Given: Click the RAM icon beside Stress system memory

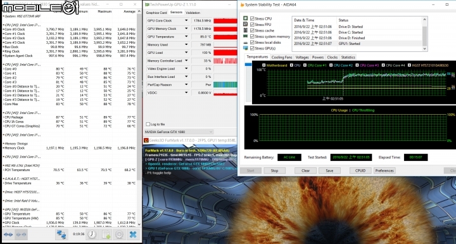Looking at the screenshot, I should (246, 36).
